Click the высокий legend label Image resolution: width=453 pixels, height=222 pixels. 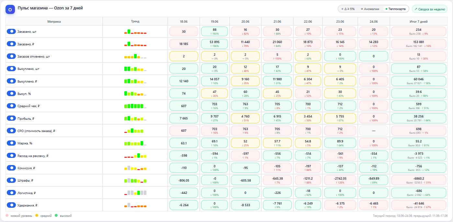pos(66,216)
